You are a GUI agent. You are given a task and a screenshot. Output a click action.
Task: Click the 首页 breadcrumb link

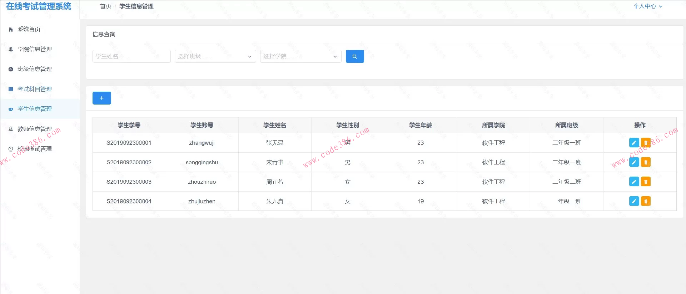click(105, 6)
